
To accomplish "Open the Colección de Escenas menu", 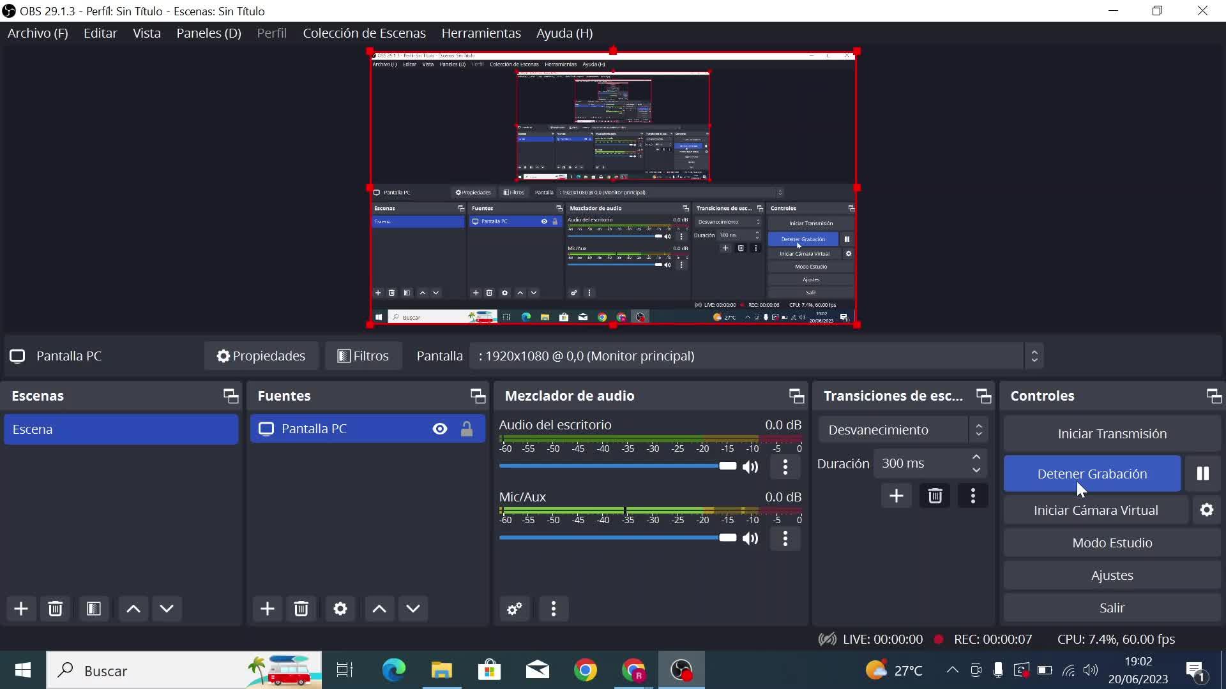I will [x=364, y=33].
